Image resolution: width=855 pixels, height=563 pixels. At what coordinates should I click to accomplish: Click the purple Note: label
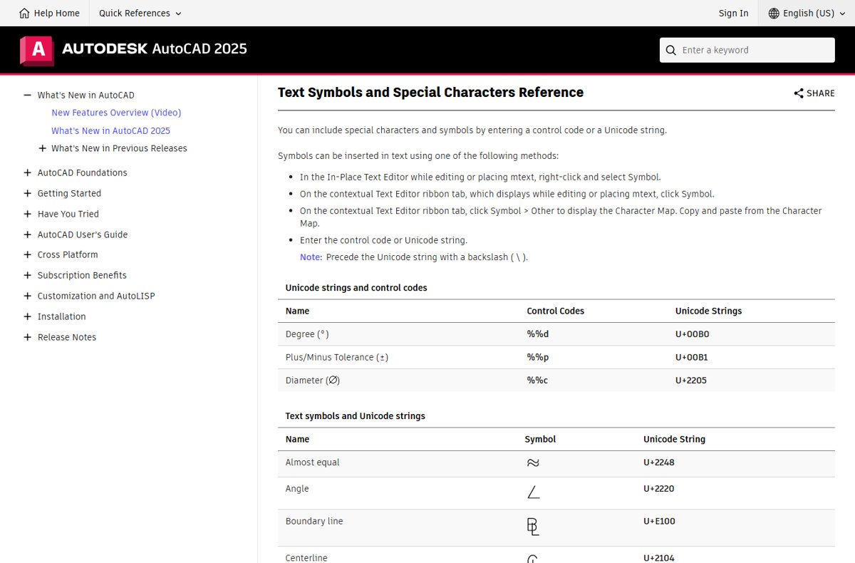(311, 257)
